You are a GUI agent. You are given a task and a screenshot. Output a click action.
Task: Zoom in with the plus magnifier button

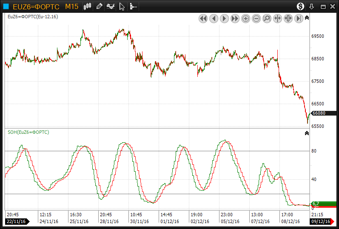[245, 19]
